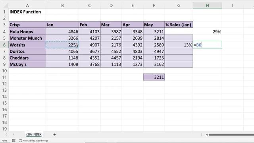This screenshot has height=143, width=254.
Task: Click cell H6 containing the =B6 formula
Action: pos(207,45)
